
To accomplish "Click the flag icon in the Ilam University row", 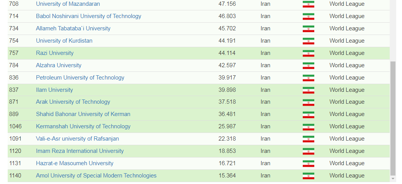I will tap(308, 90).
